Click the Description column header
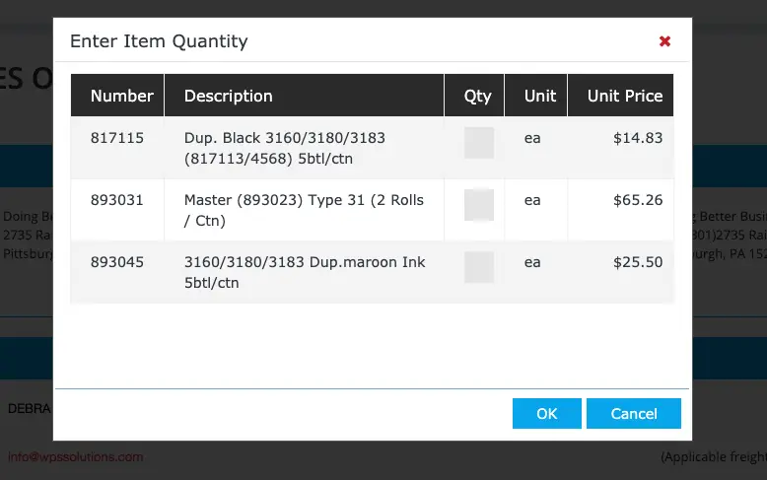 [x=228, y=96]
